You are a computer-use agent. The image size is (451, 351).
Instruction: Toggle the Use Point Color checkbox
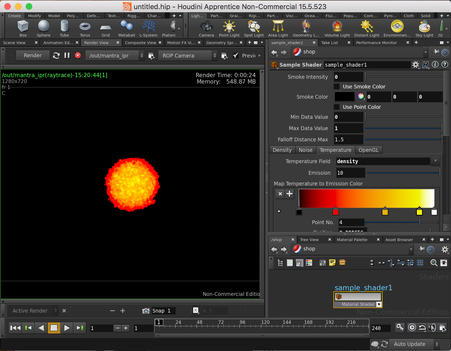tap(337, 107)
